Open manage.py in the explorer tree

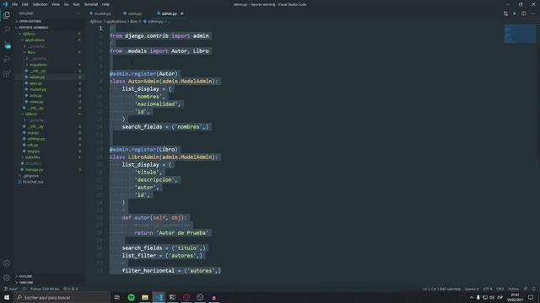pyautogui.click(x=34, y=170)
